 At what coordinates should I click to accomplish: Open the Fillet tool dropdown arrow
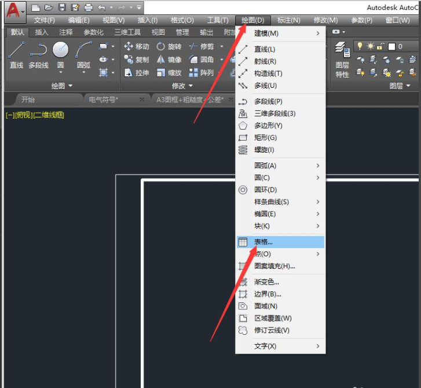(222, 59)
